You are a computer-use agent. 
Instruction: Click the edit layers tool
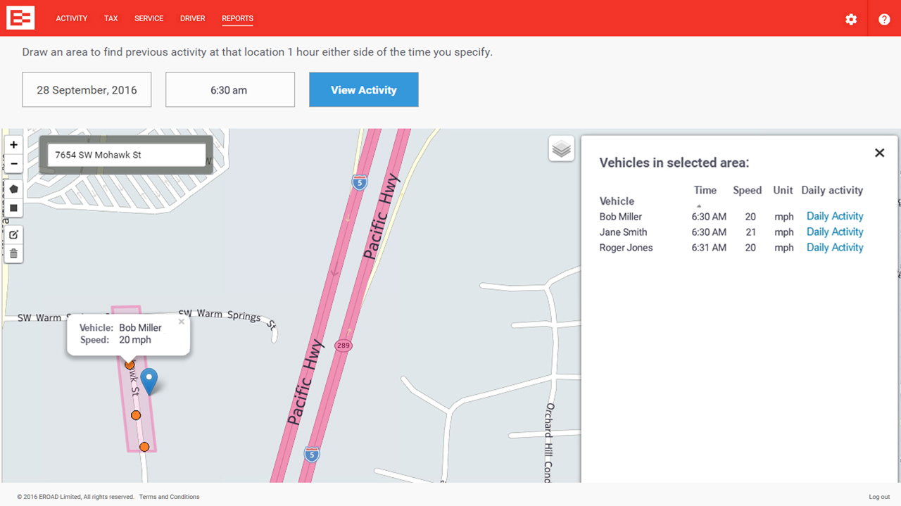click(13, 234)
